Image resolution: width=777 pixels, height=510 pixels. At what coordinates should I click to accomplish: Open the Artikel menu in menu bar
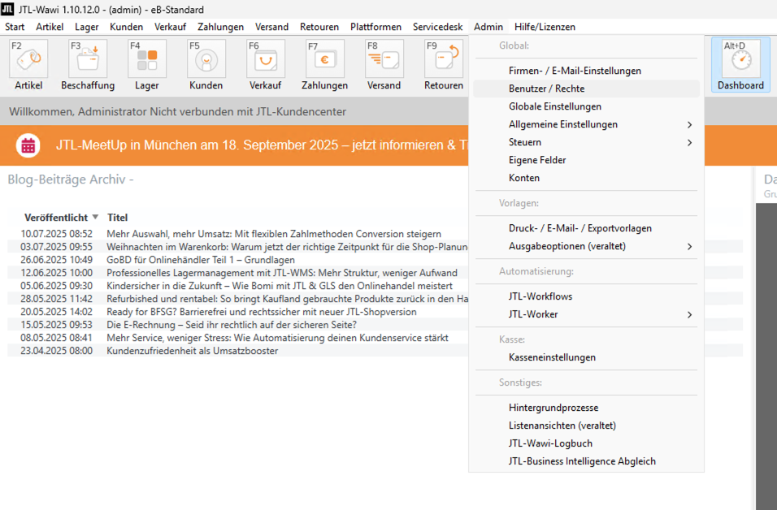pos(50,27)
